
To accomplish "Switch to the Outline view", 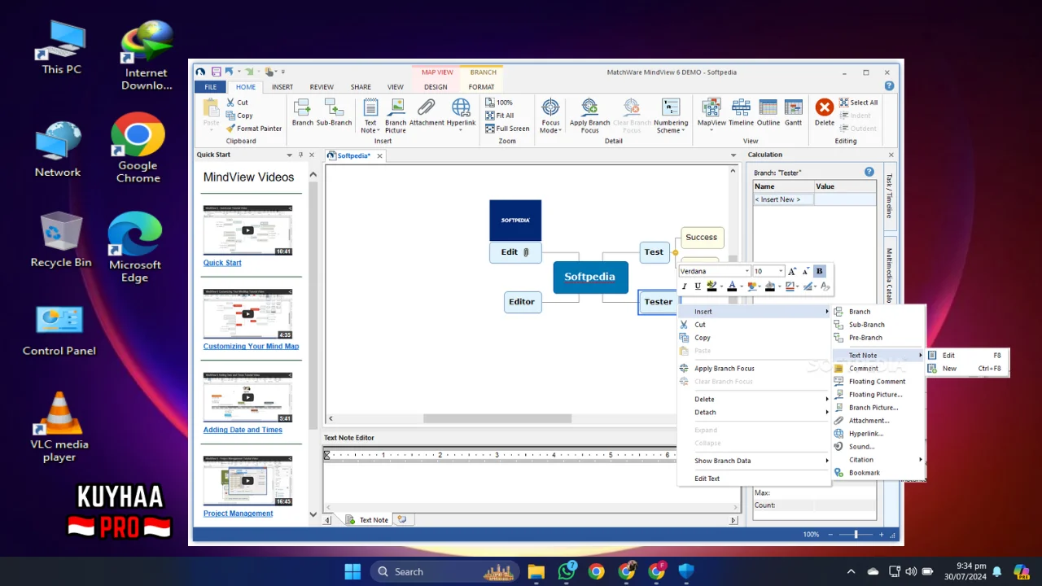I will 768,112.
